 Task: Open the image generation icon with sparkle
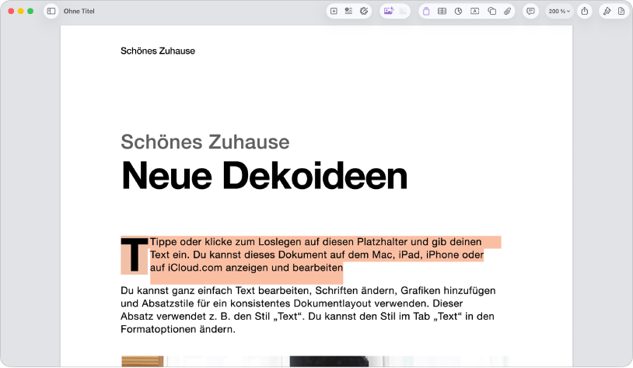pyautogui.click(x=388, y=12)
